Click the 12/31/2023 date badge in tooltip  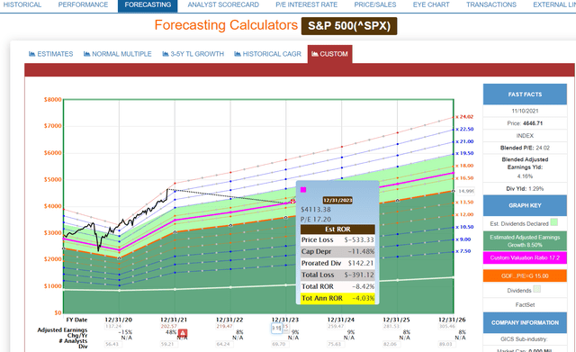337,200
